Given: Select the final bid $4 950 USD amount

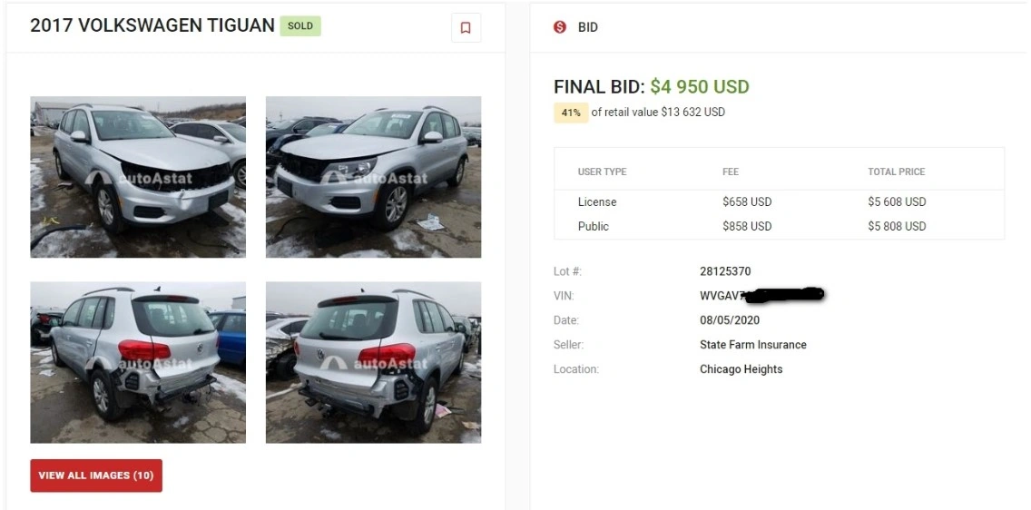Looking at the screenshot, I should click(700, 87).
